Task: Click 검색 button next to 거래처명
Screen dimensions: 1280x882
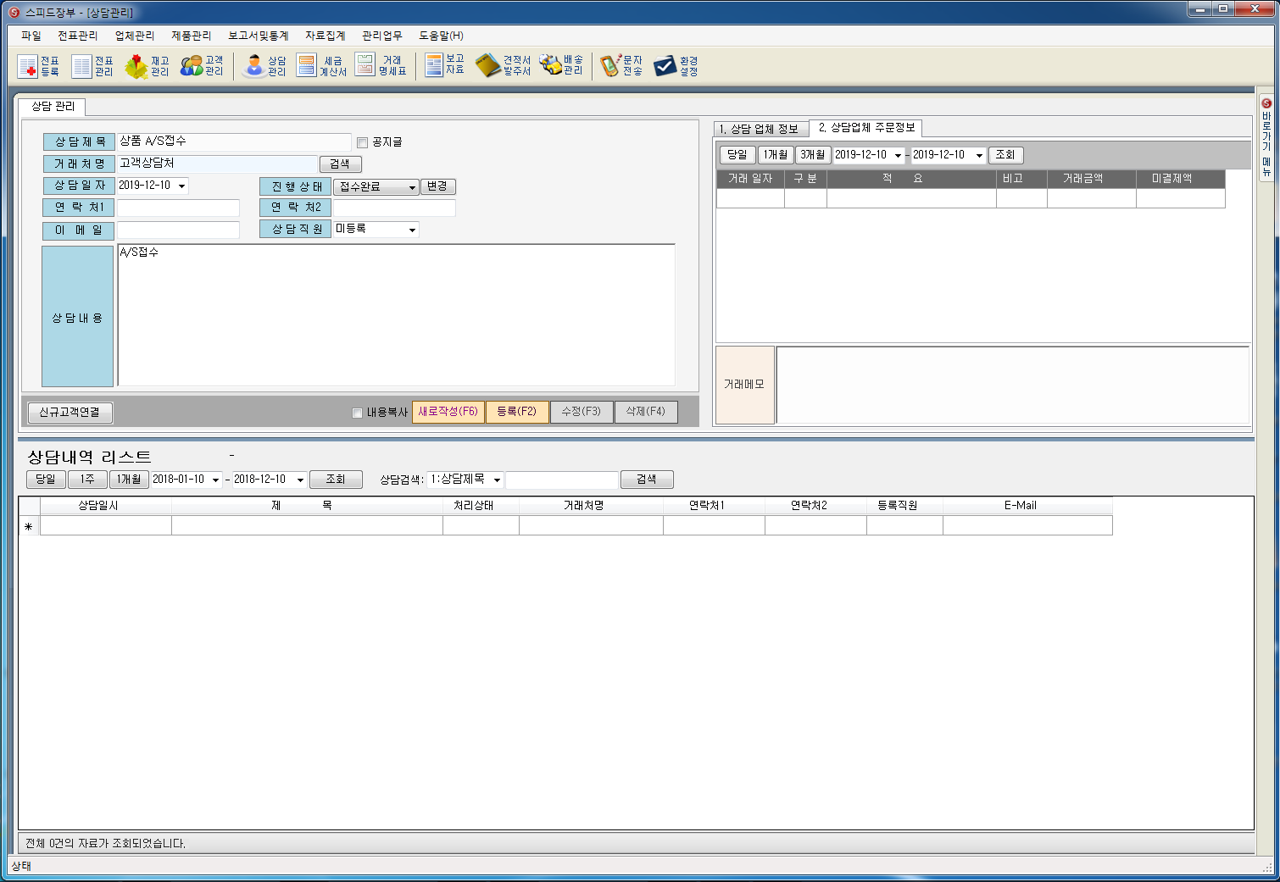Action: coord(340,164)
